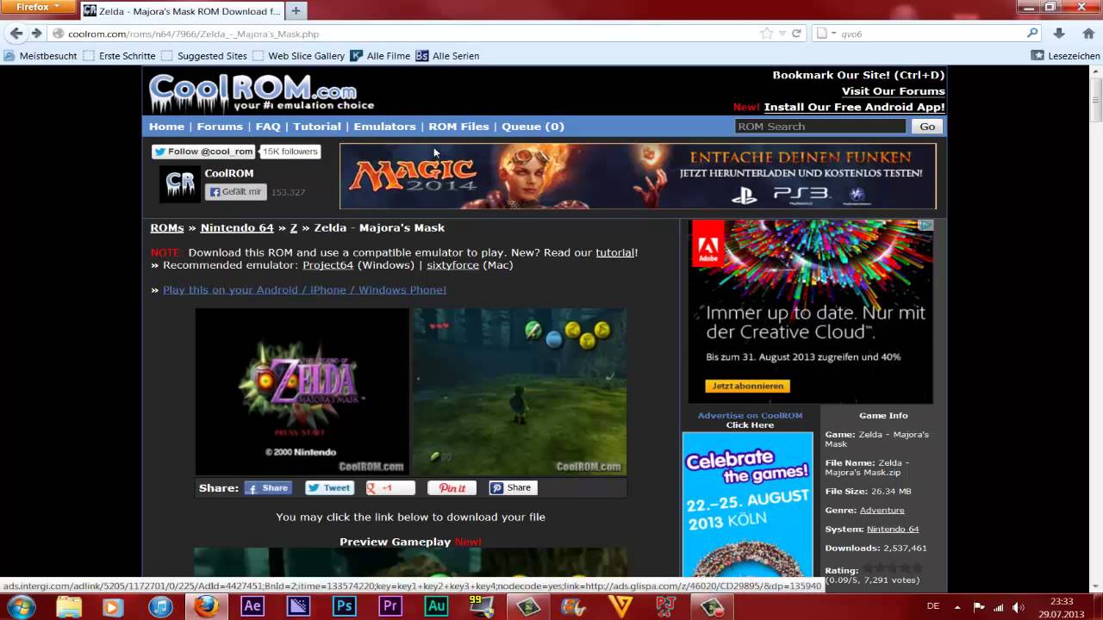Click the Magic 2014 banner ad
The image size is (1103, 620).
638,177
